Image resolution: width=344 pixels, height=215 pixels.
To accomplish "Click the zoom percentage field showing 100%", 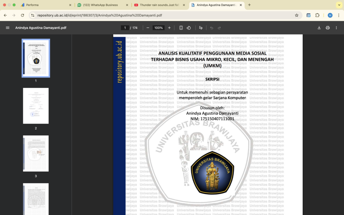I will click(x=159, y=28).
